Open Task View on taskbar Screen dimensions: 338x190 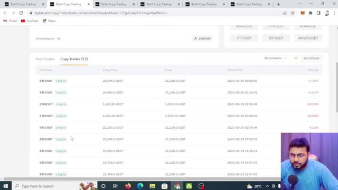point(115,186)
